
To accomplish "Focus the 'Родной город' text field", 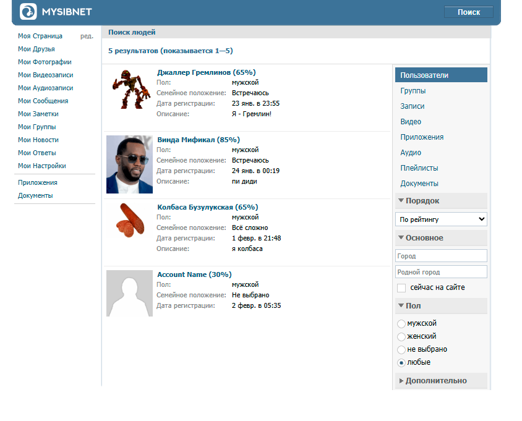I will (x=441, y=272).
